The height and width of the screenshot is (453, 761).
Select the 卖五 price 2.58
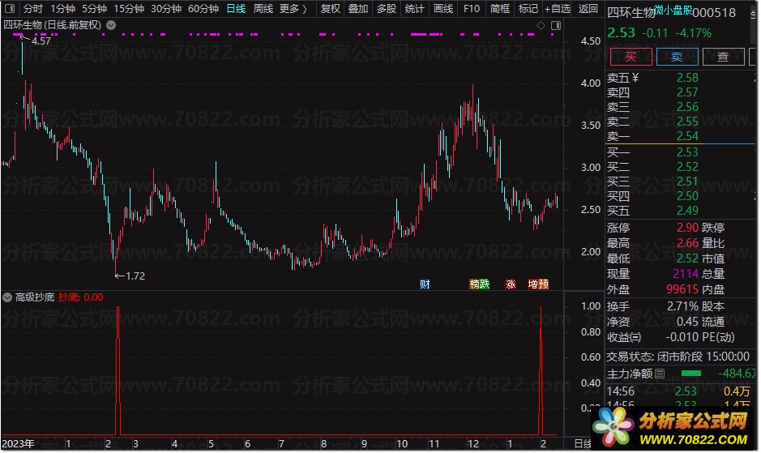point(688,78)
